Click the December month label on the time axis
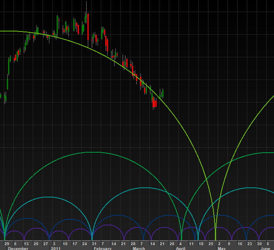Screen dimensions: 274x250 click(18, 248)
